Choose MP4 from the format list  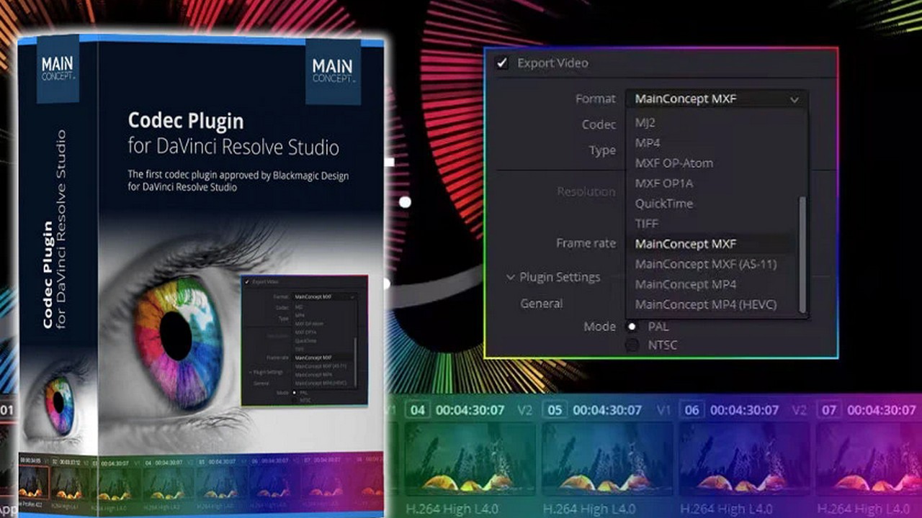[x=648, y=143]
